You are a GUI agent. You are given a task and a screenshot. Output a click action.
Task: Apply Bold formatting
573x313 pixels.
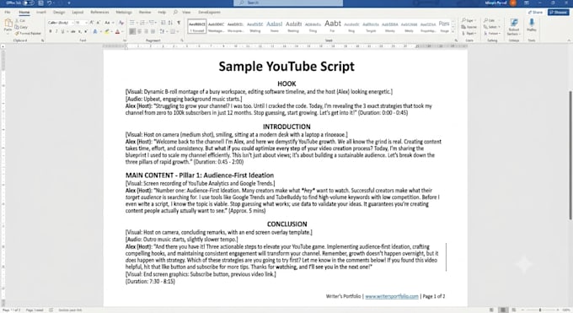[x=51, y=32]
